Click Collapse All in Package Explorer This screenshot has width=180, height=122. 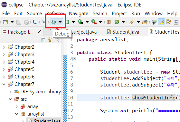[x=43, y=40]
